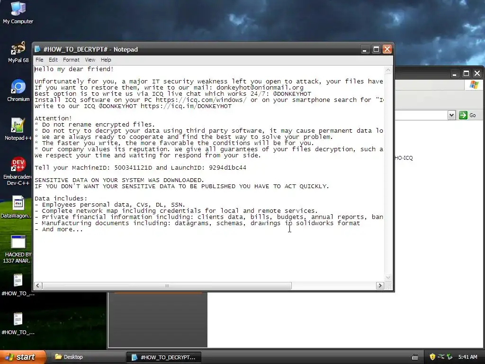Click the line "SENSITIVE DATA ON YOUR SYSTEM WAS DOWNLOADED."
Viewport: 485px width, 364px height.
pos(119,180)
